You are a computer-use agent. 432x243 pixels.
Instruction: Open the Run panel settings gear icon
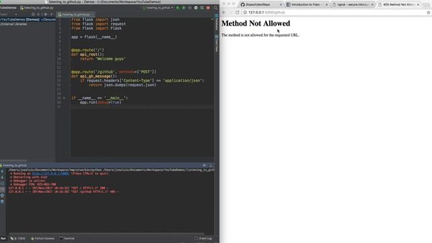coord(205,165)
